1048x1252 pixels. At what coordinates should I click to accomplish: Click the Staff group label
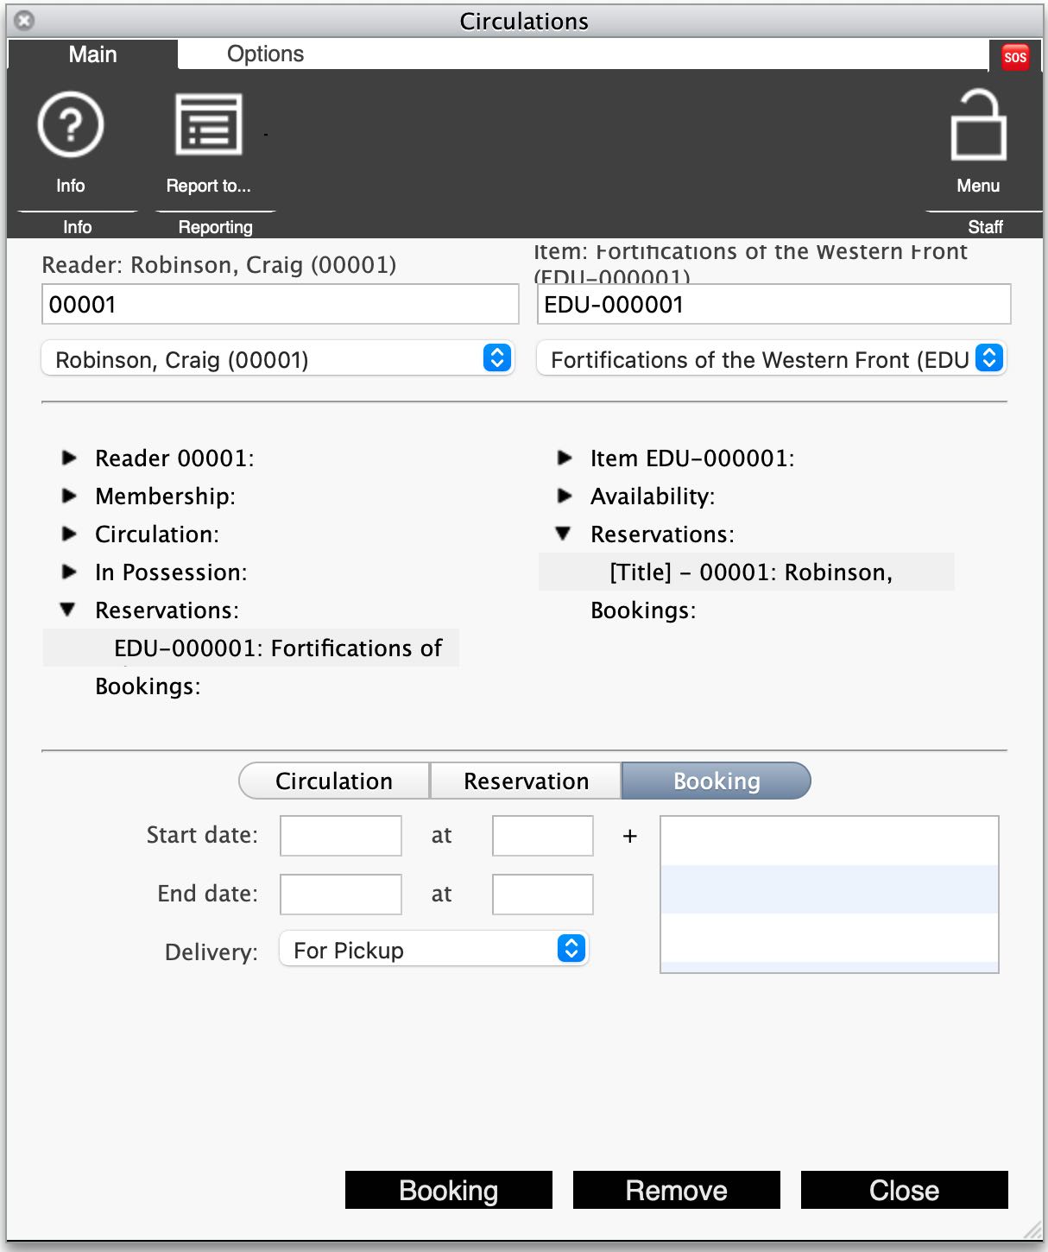[985, 227]
